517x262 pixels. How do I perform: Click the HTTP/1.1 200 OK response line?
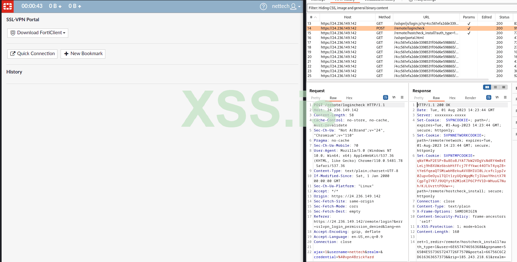pyautogui.click(x=434, y=105)
